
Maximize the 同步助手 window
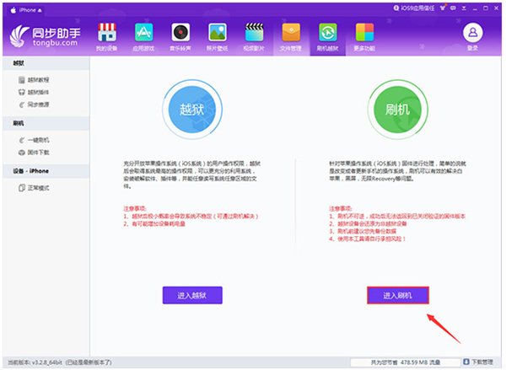[486, 8]
